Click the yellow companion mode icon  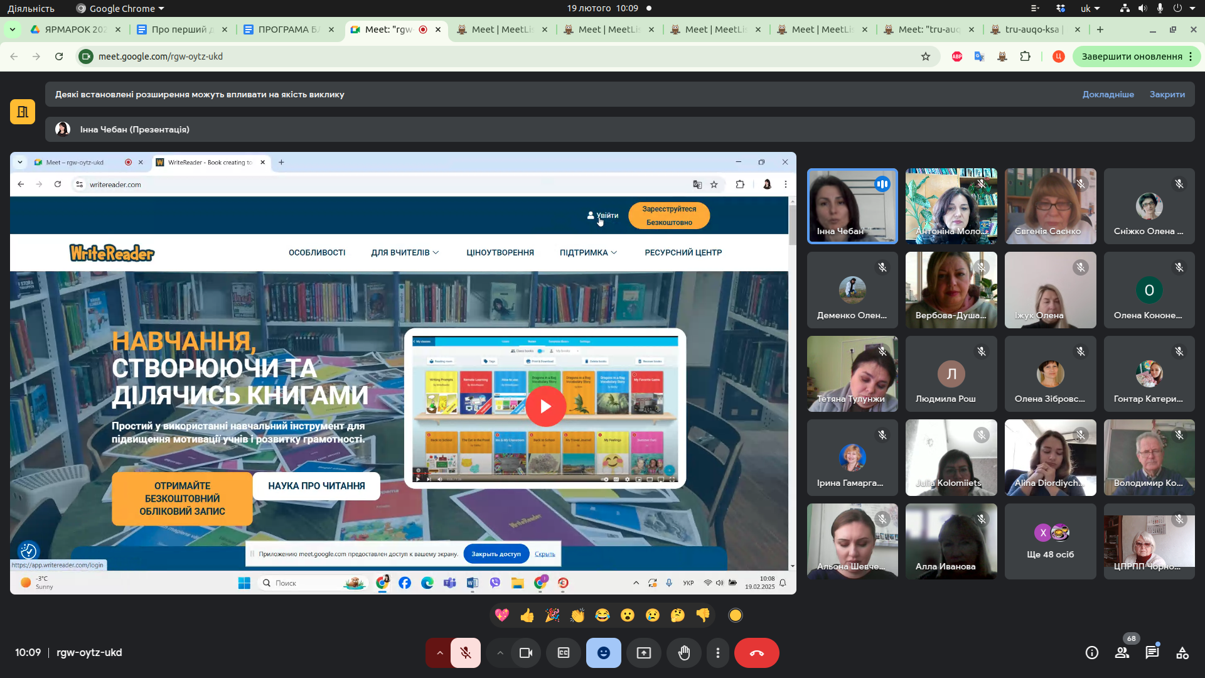click(x=23, y=112)
